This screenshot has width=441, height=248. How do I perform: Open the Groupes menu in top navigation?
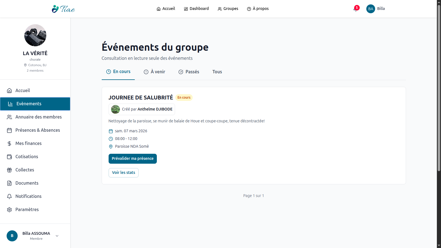[228, 9]
